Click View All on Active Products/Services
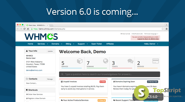185x102 pixels. (102, 100)
